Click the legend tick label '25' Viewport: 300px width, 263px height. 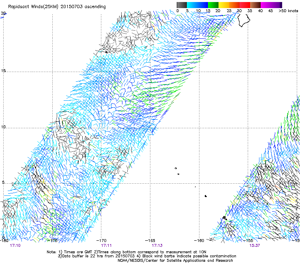[x=229, y=11]
